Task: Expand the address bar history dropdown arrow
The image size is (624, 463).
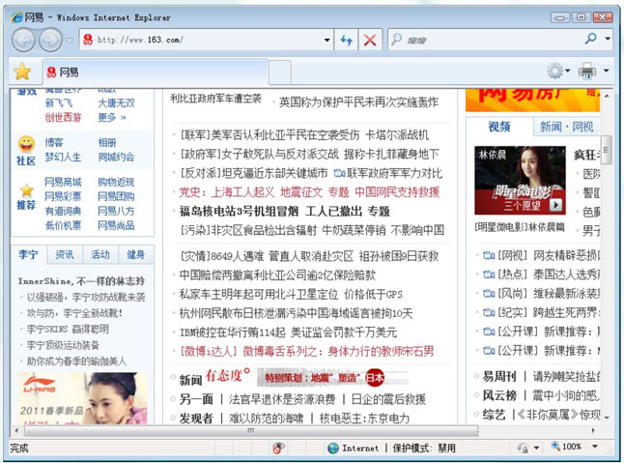Action: pyautogui.click(x=326, y=40)
